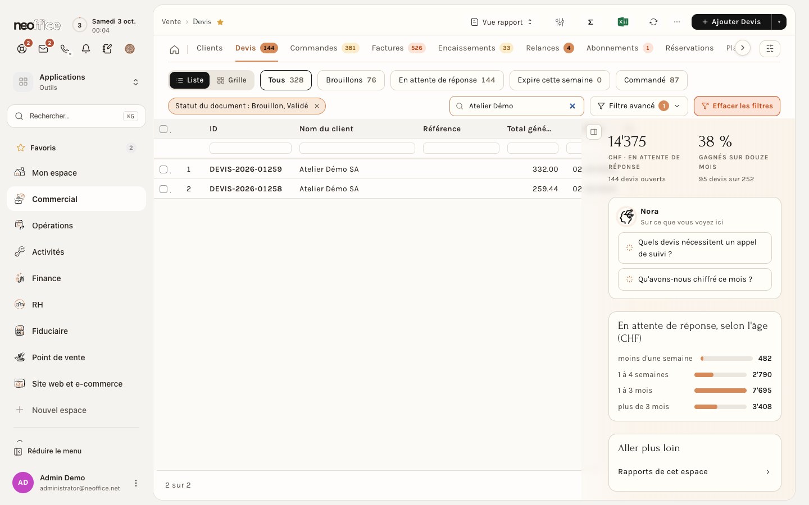Open Admin Demo user options menu
The image size is (809, 505).
pyautogui.click(x=135, y=483)
